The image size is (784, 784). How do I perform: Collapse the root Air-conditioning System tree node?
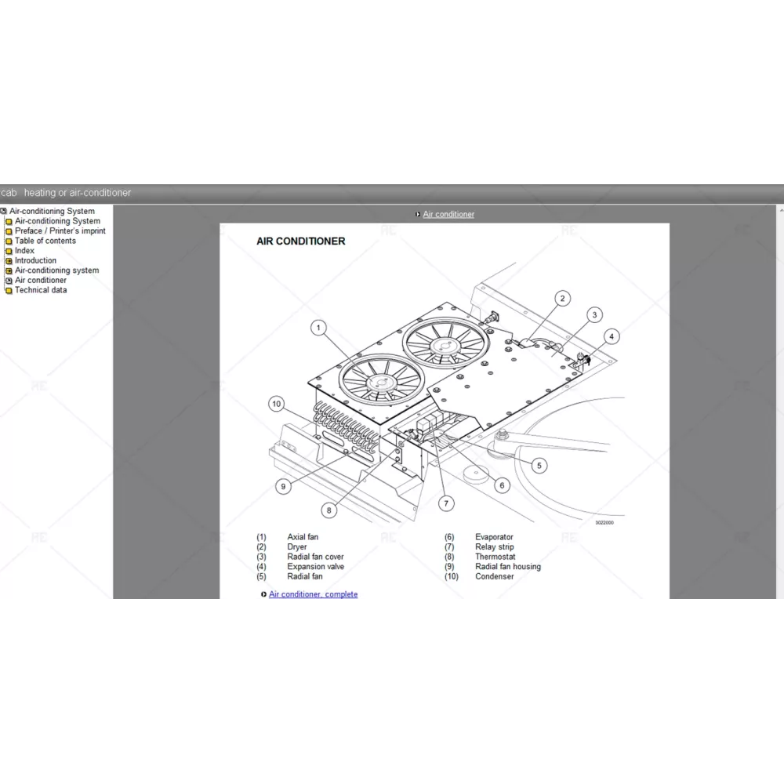(x=4, y=212)
